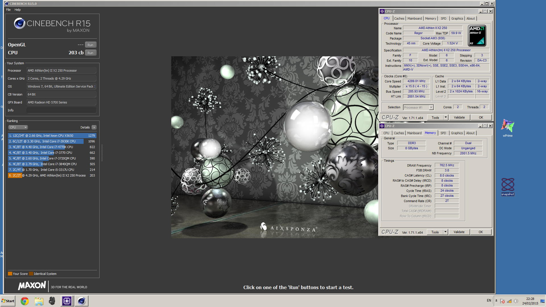This screenshot has height=307, width=546.
Task: Click OK in top CPU-Z window
Action: (481, 118)
